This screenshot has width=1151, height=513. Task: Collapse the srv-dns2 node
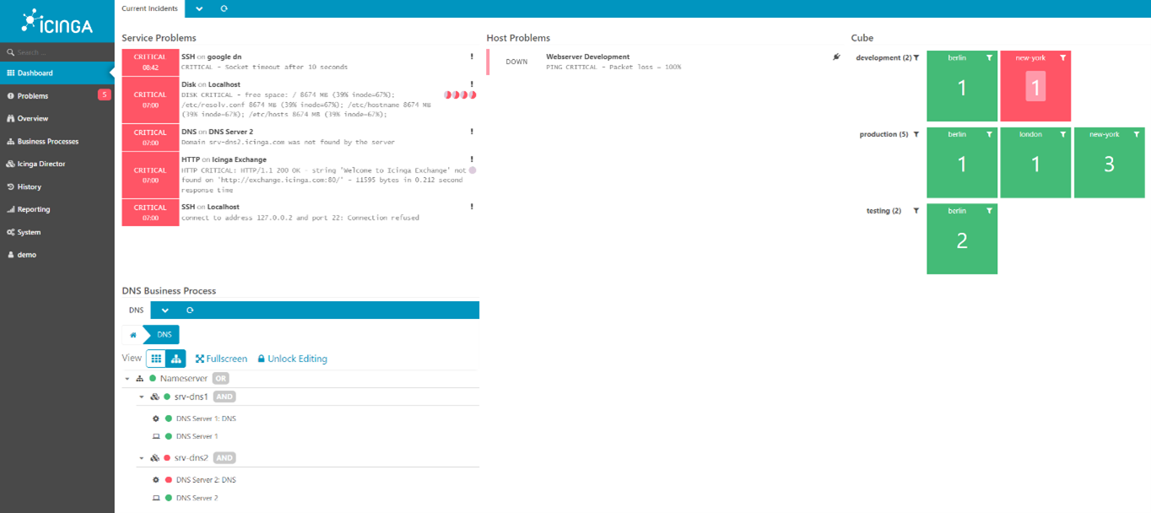click(x=143, y=458)
